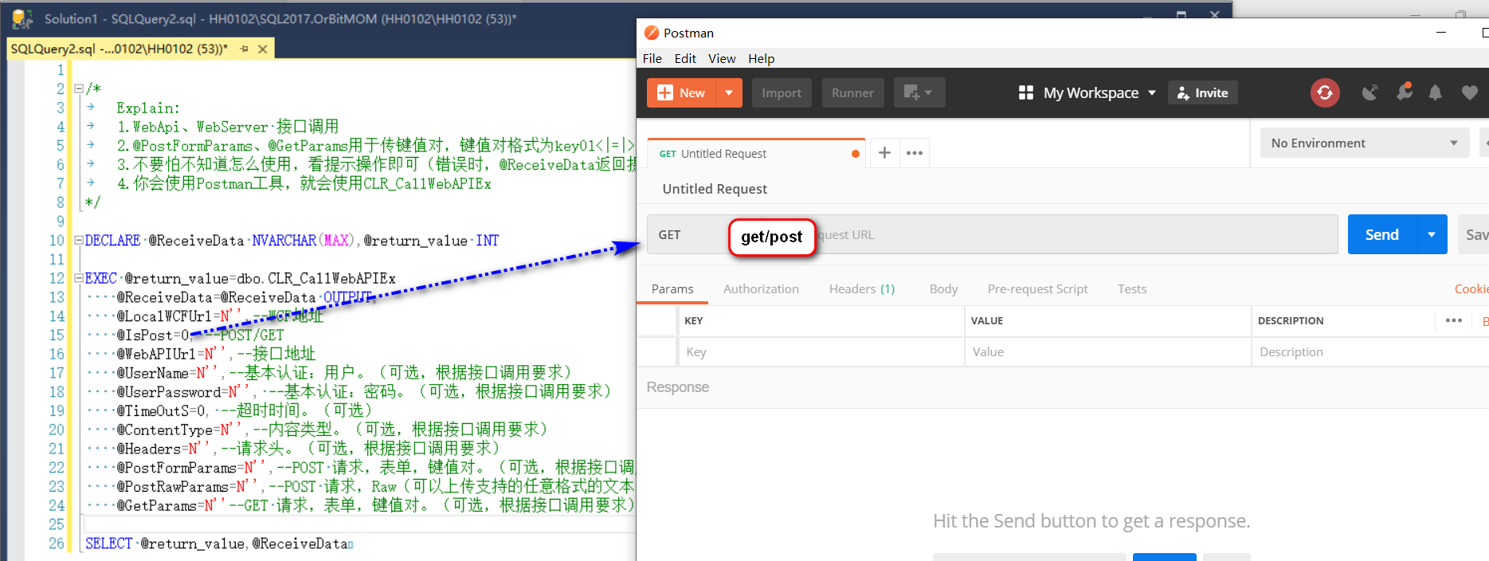Open the Help menu in Postman
The width and height of the screenshot is (1489, 561).
[x=761, y=58]
